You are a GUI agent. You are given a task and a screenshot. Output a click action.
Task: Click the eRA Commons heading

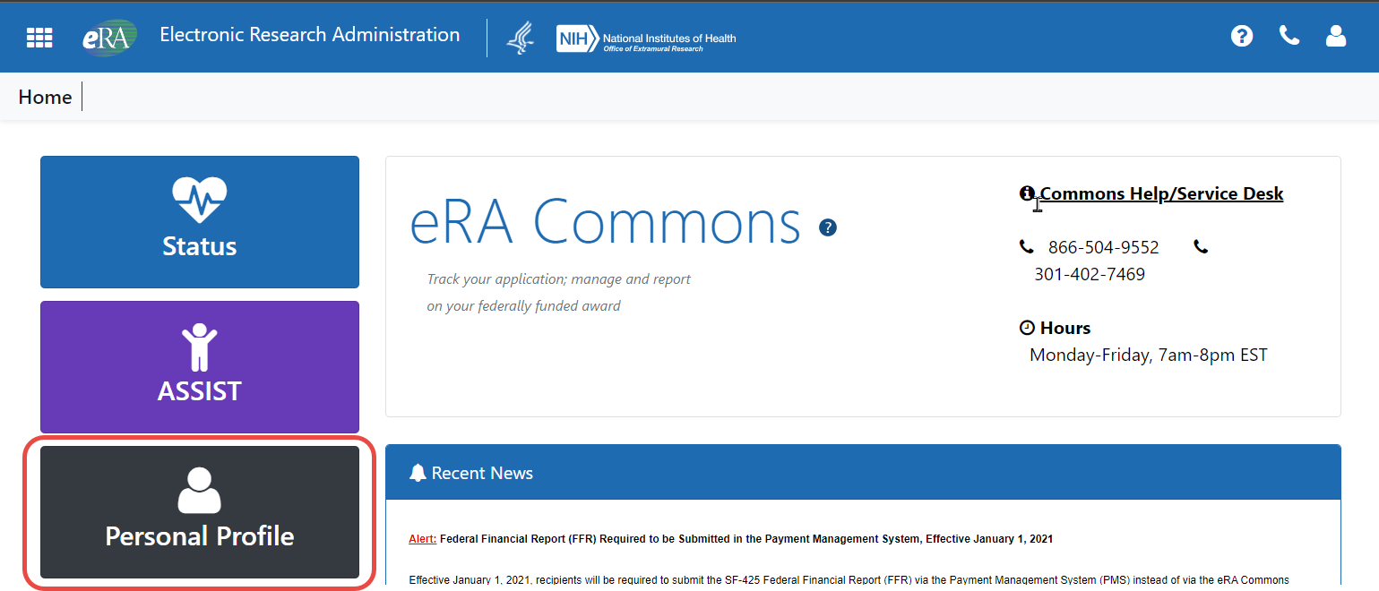(605, 221)
